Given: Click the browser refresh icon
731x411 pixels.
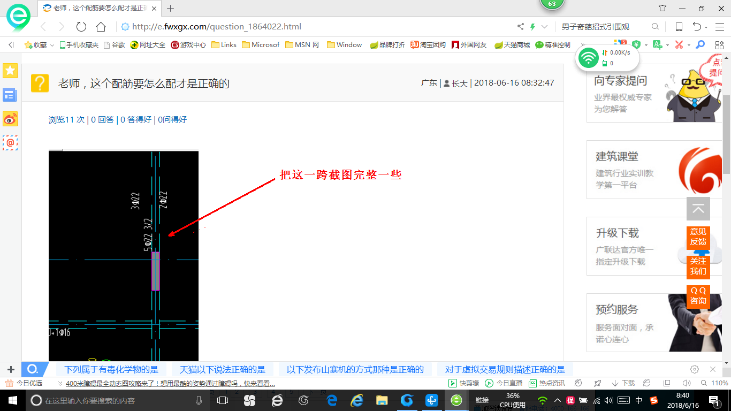Looking at the screenshot, I should (x=81, y=27).
